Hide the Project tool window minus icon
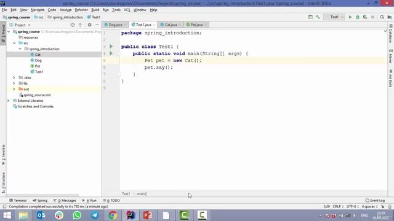 97,25
